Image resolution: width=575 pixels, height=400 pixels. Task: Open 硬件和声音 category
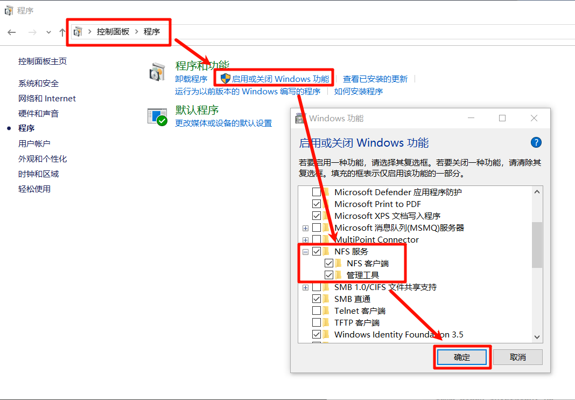39,114
